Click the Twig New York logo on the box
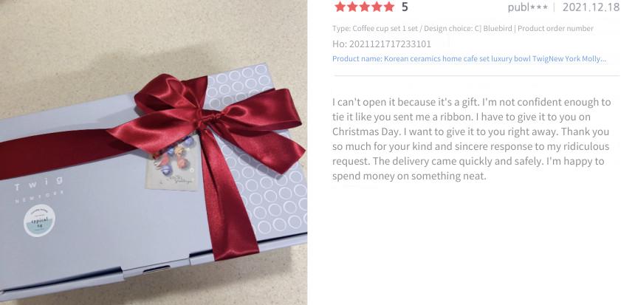Viewport: 635px width, 305px height. (x=39, y=189)
